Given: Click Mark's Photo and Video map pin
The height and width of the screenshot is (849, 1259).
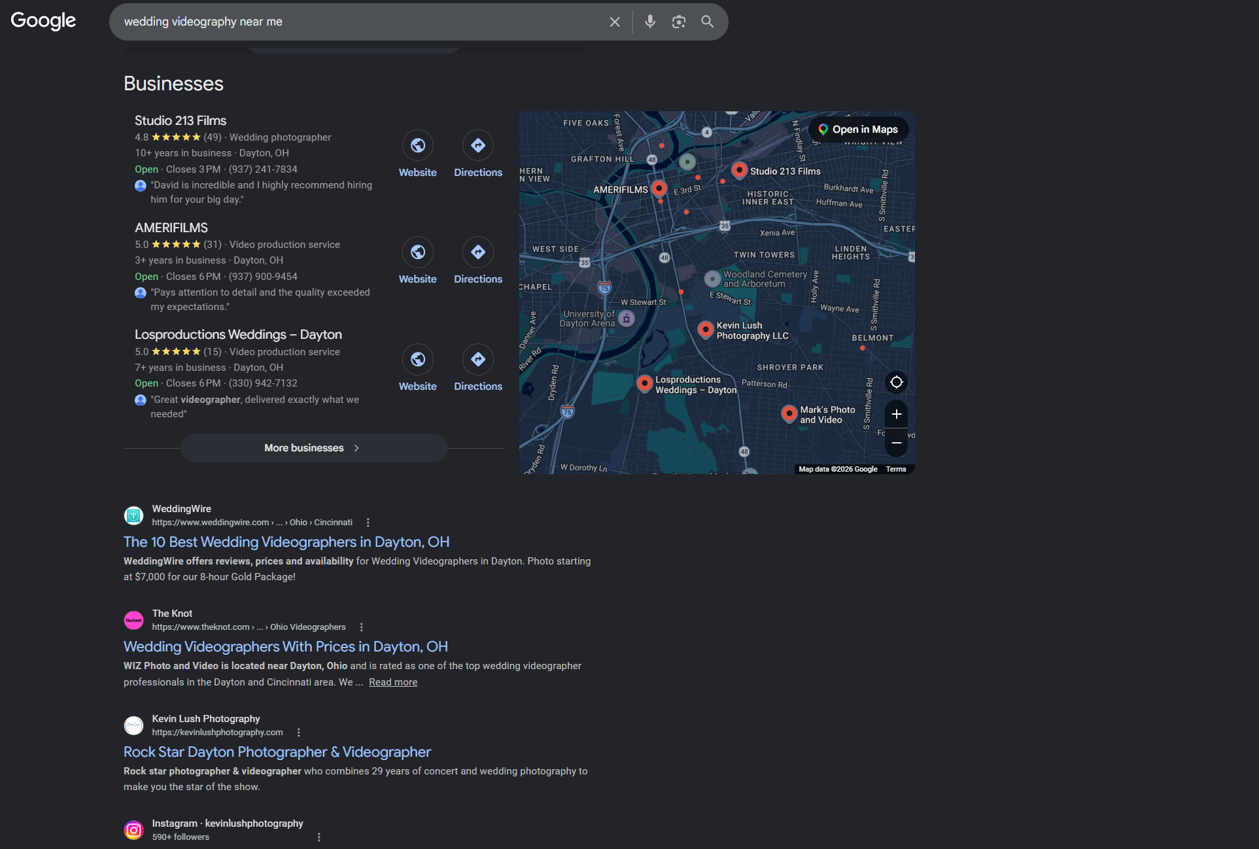Looking at the screenshot, I should pyautogui.click(x=789, y=413).
